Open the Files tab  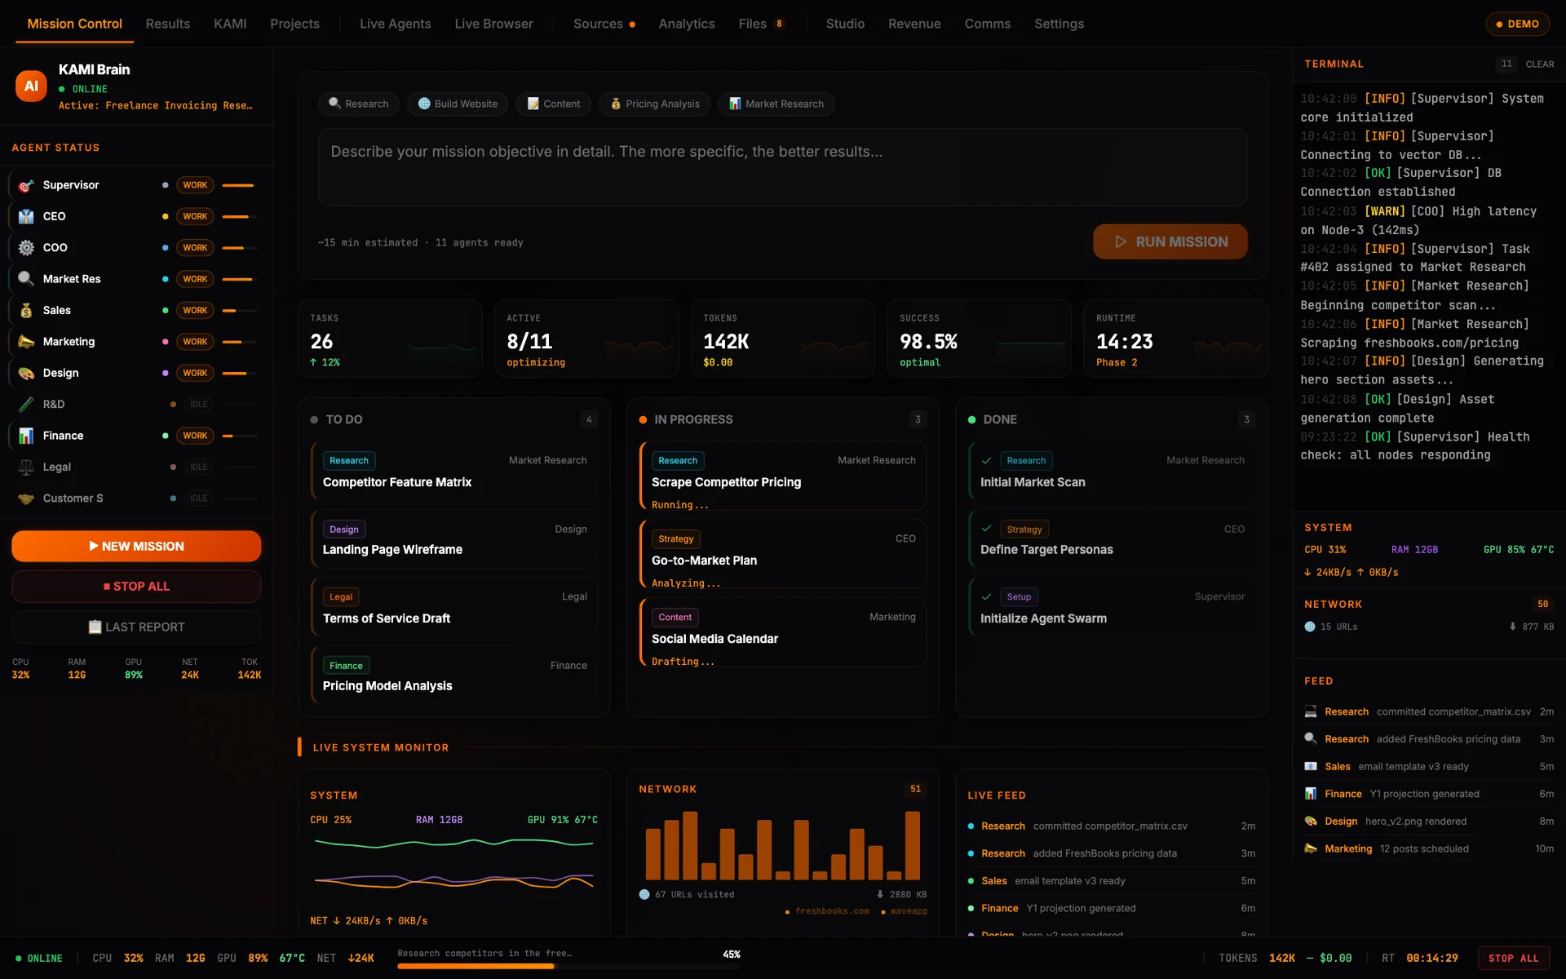pyautogui.click(x=761, y=24)
